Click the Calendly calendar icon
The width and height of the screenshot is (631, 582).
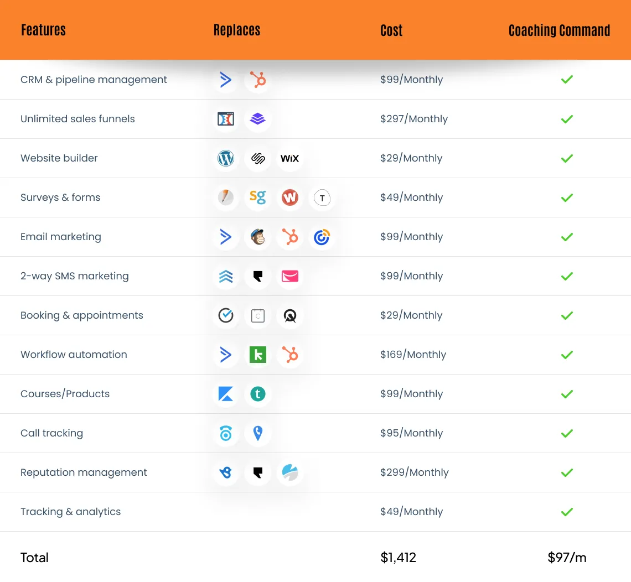(258, 316)
